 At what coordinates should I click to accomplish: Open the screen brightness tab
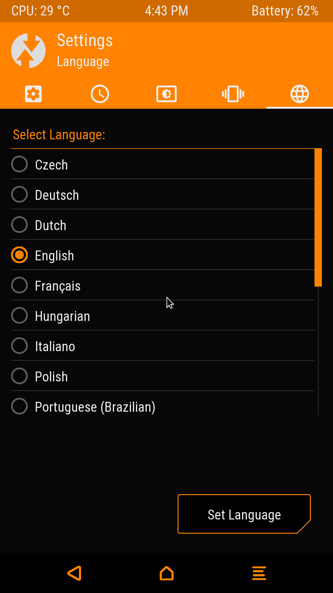click(x=166, y=94)
